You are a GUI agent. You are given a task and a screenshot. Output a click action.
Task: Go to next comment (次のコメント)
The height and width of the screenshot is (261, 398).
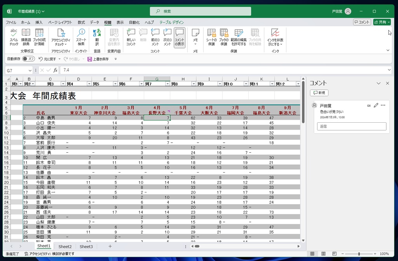(x=167, y=37)
